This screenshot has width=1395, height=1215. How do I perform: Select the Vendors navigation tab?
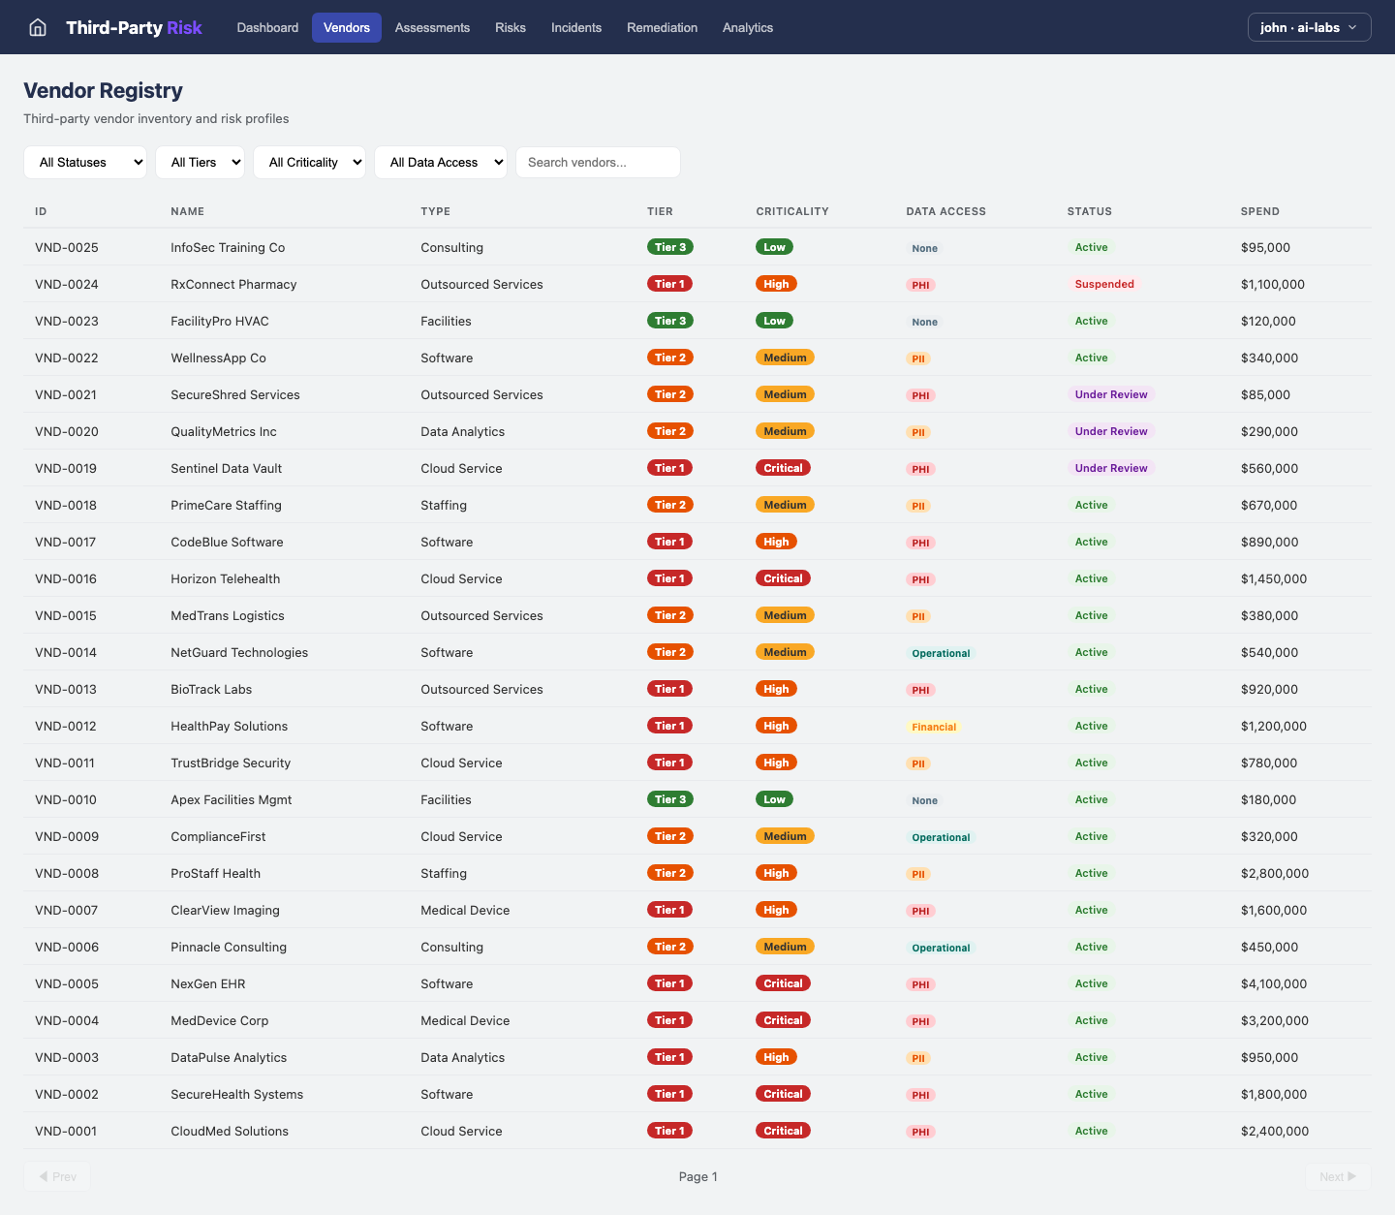[x=346, y=27]
